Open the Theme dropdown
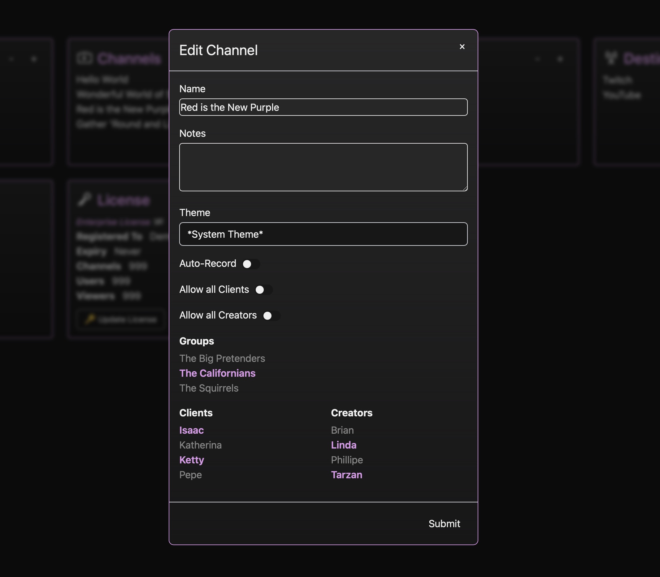Image resolution: width=660 pixels, height=577 pixels. [x=323, y=234]
